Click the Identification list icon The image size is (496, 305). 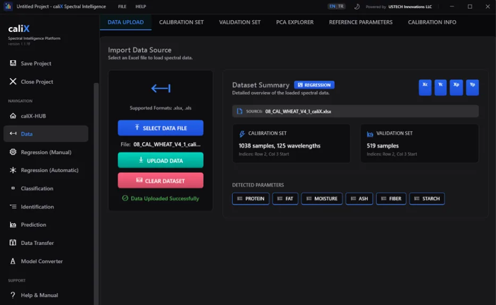point(13,206)
